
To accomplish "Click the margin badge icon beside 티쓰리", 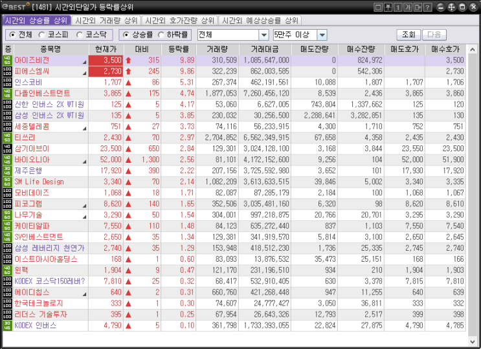I will click(x=7, y=138).
